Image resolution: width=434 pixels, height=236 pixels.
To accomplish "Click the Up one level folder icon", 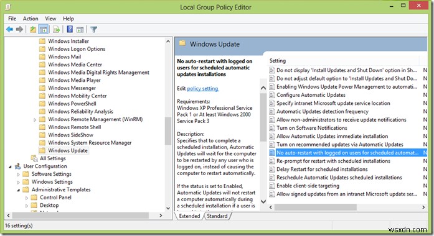I will point(33,29).
